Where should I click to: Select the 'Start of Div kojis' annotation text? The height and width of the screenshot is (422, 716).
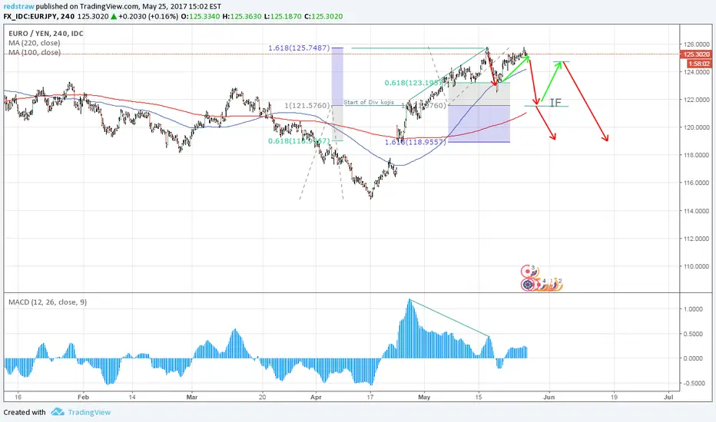[369, 102]
